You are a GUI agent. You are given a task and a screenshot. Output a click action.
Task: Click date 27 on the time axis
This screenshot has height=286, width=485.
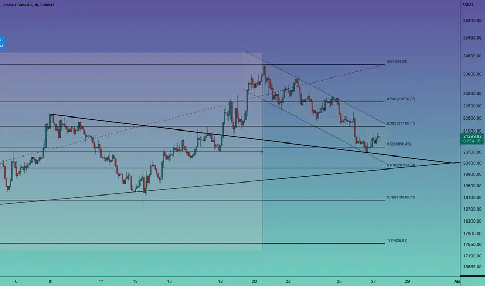373,281
